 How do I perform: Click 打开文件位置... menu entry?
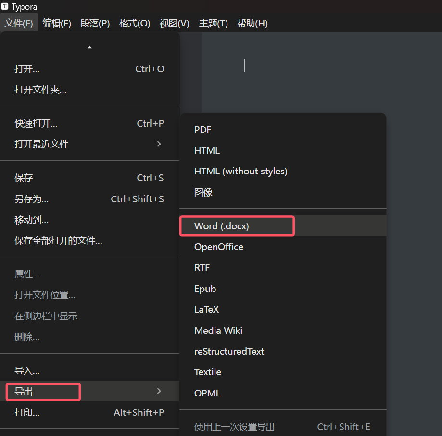tap(89, 295)
